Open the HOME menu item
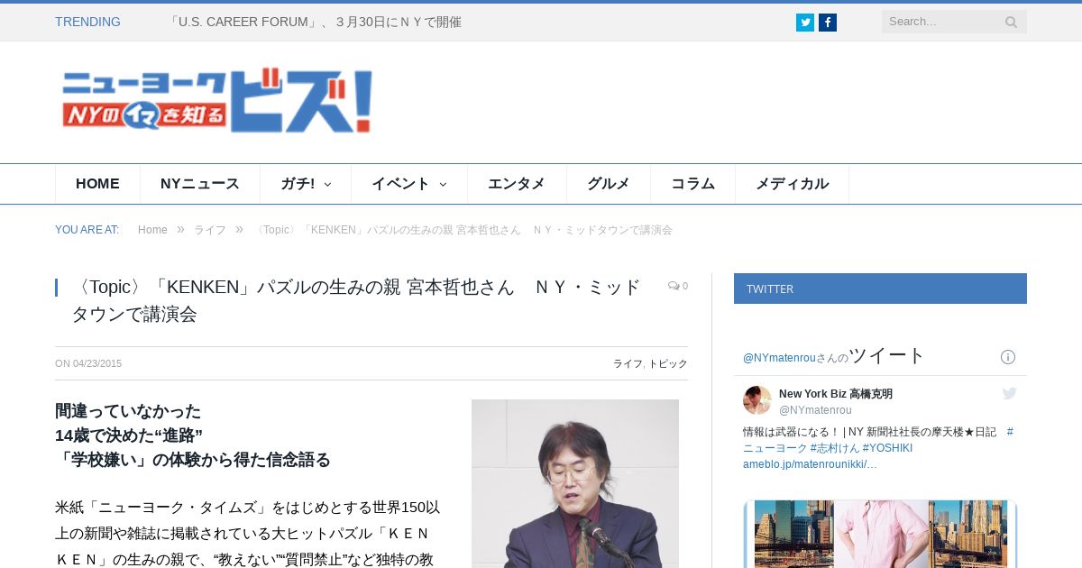Screen dimensions: 1082x568 97,184
